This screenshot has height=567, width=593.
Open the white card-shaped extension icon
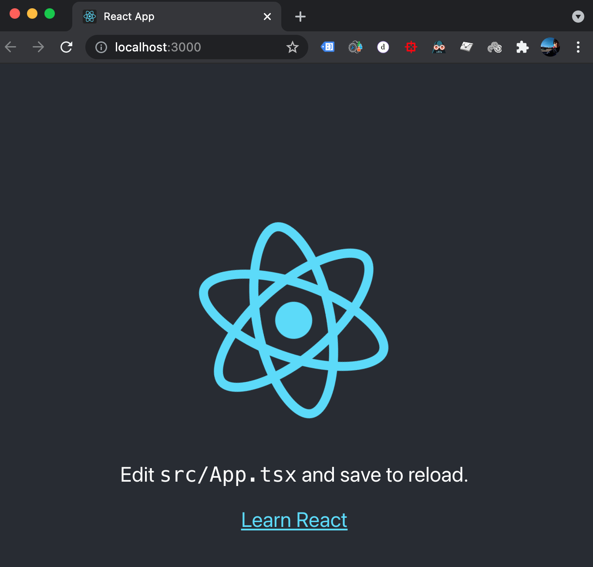[x=467, y=47]
